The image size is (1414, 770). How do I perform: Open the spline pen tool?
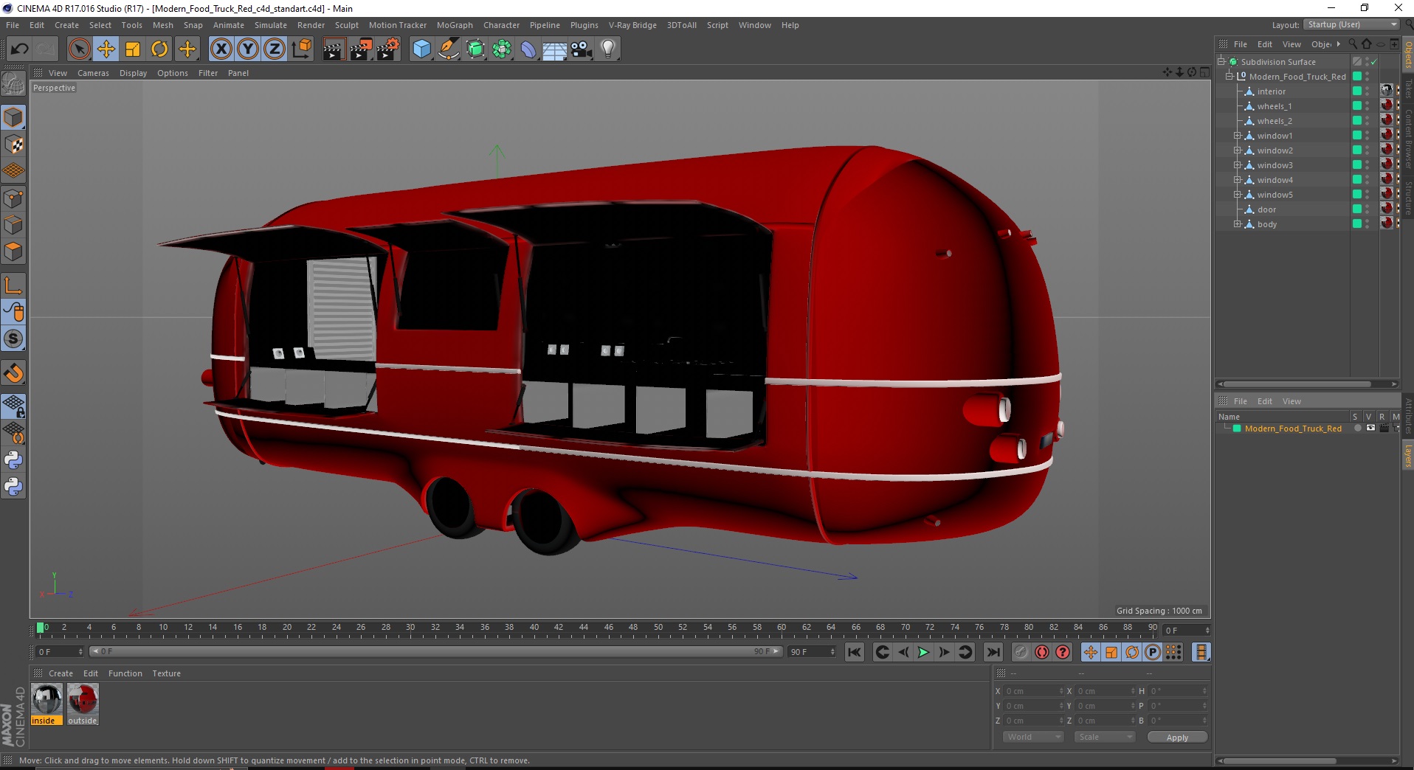[449, 49]
